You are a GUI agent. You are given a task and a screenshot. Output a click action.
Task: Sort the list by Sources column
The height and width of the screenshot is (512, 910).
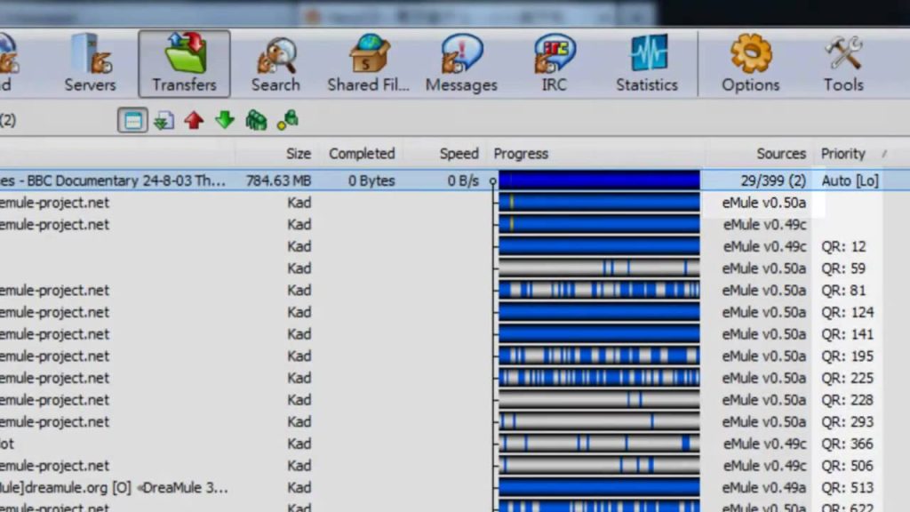780,154
